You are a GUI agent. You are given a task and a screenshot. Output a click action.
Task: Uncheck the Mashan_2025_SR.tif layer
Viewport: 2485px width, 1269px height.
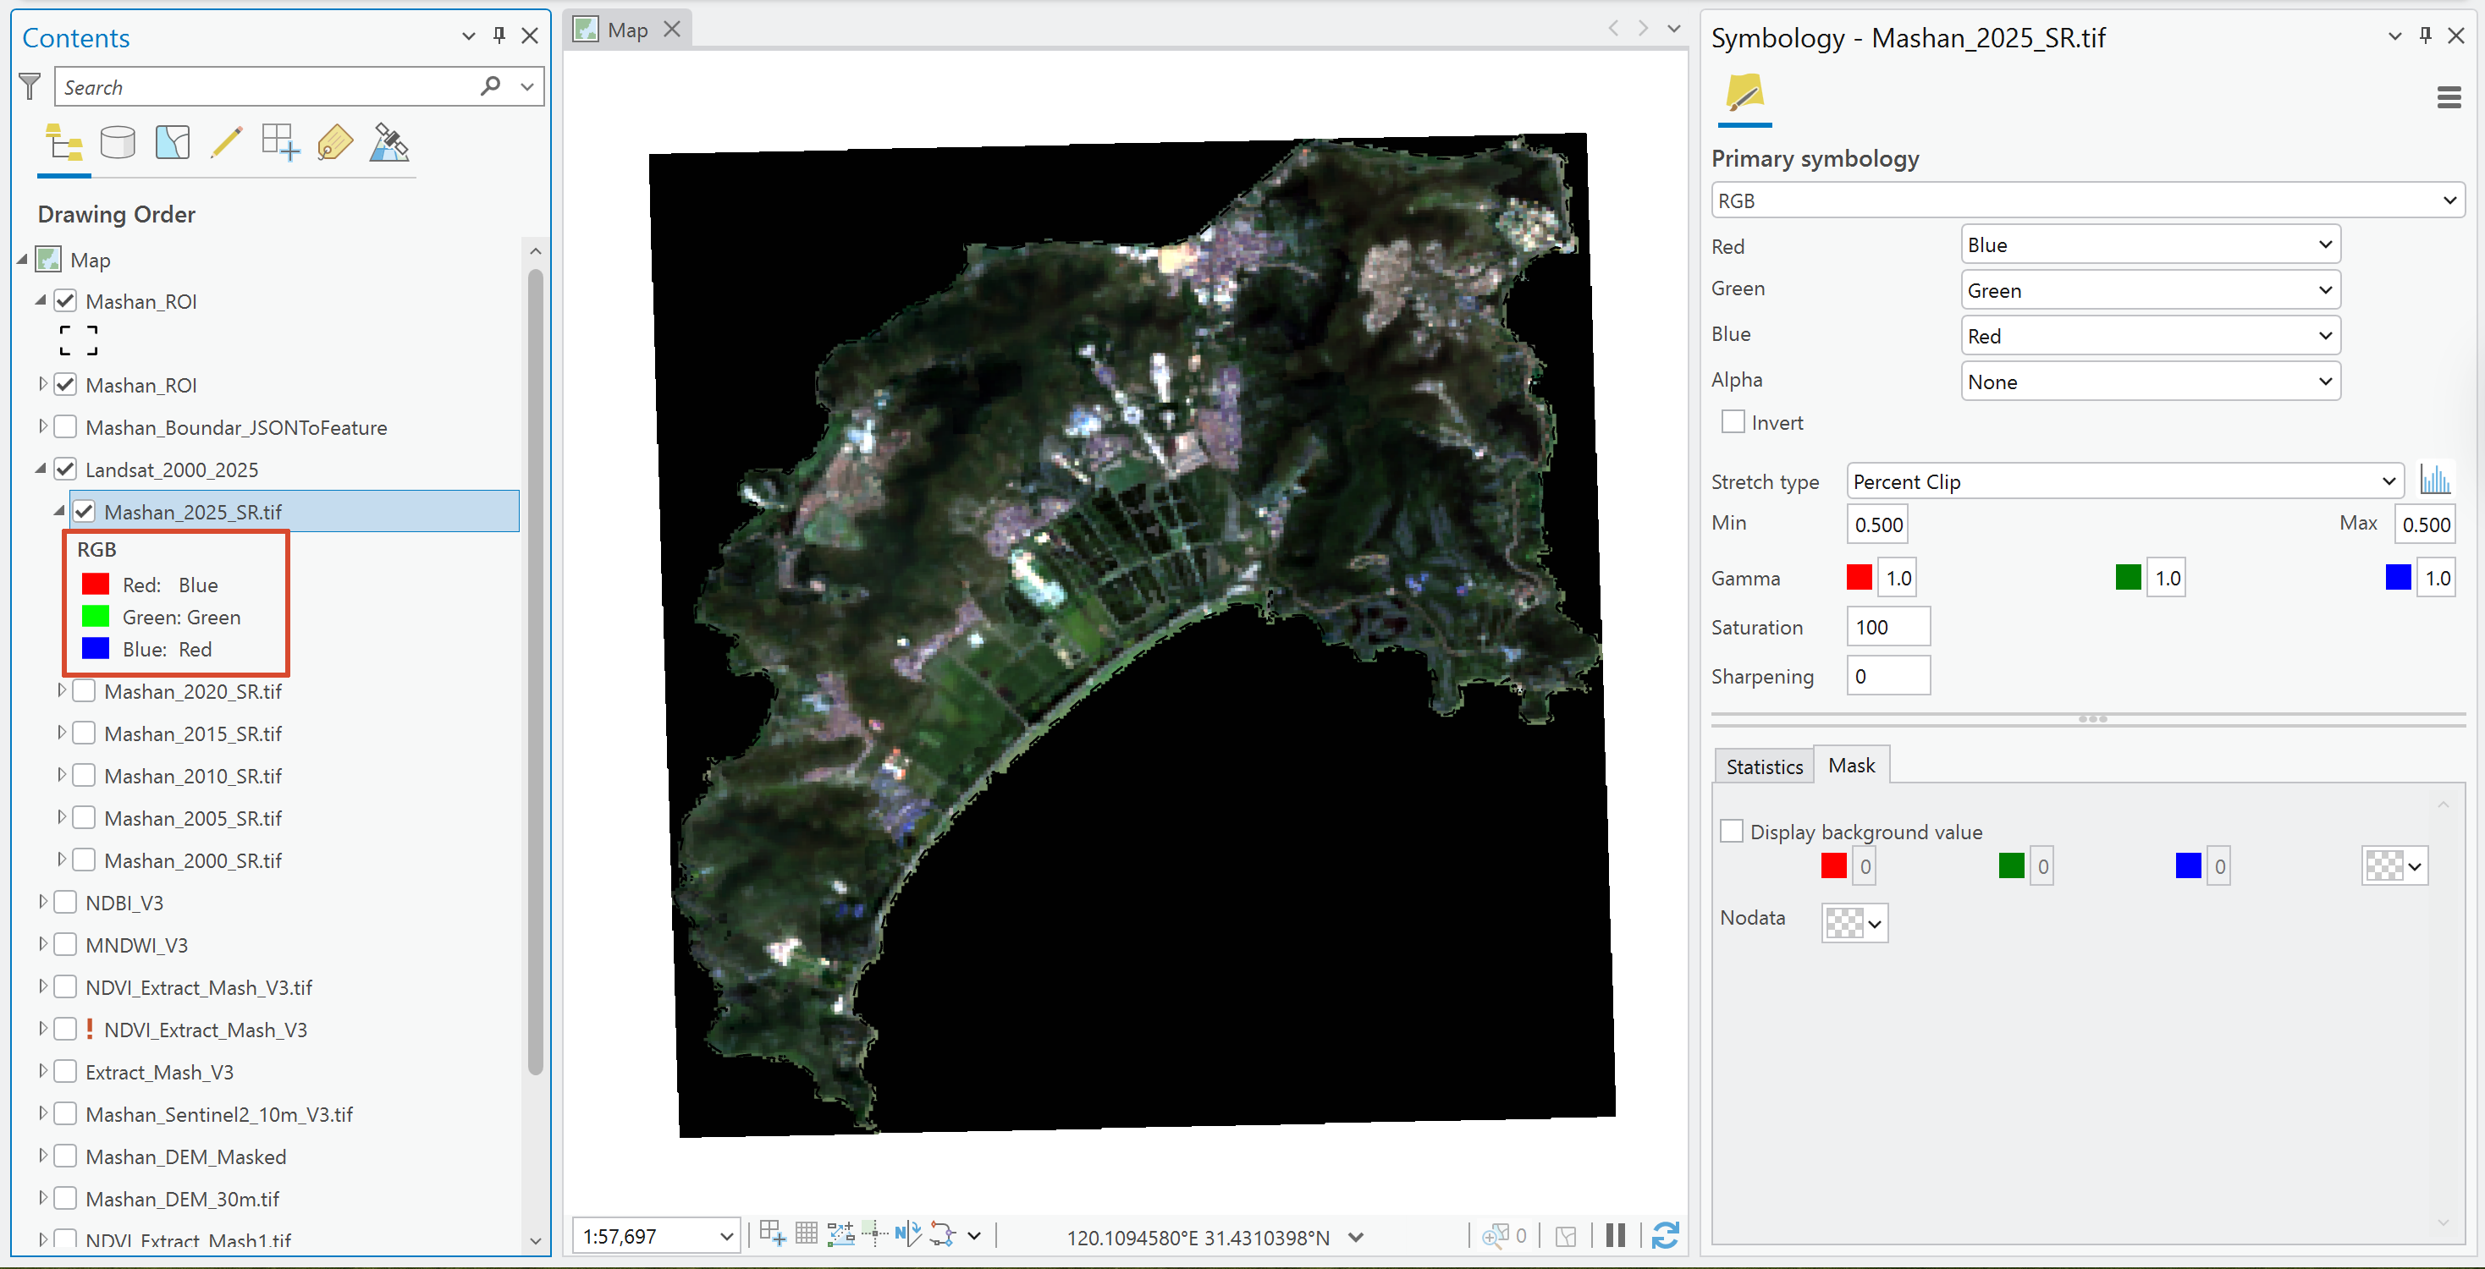pos(84,511)
